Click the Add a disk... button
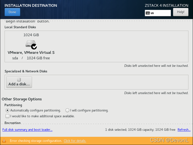This screenshot has height=145, width=193. (19, 82)
